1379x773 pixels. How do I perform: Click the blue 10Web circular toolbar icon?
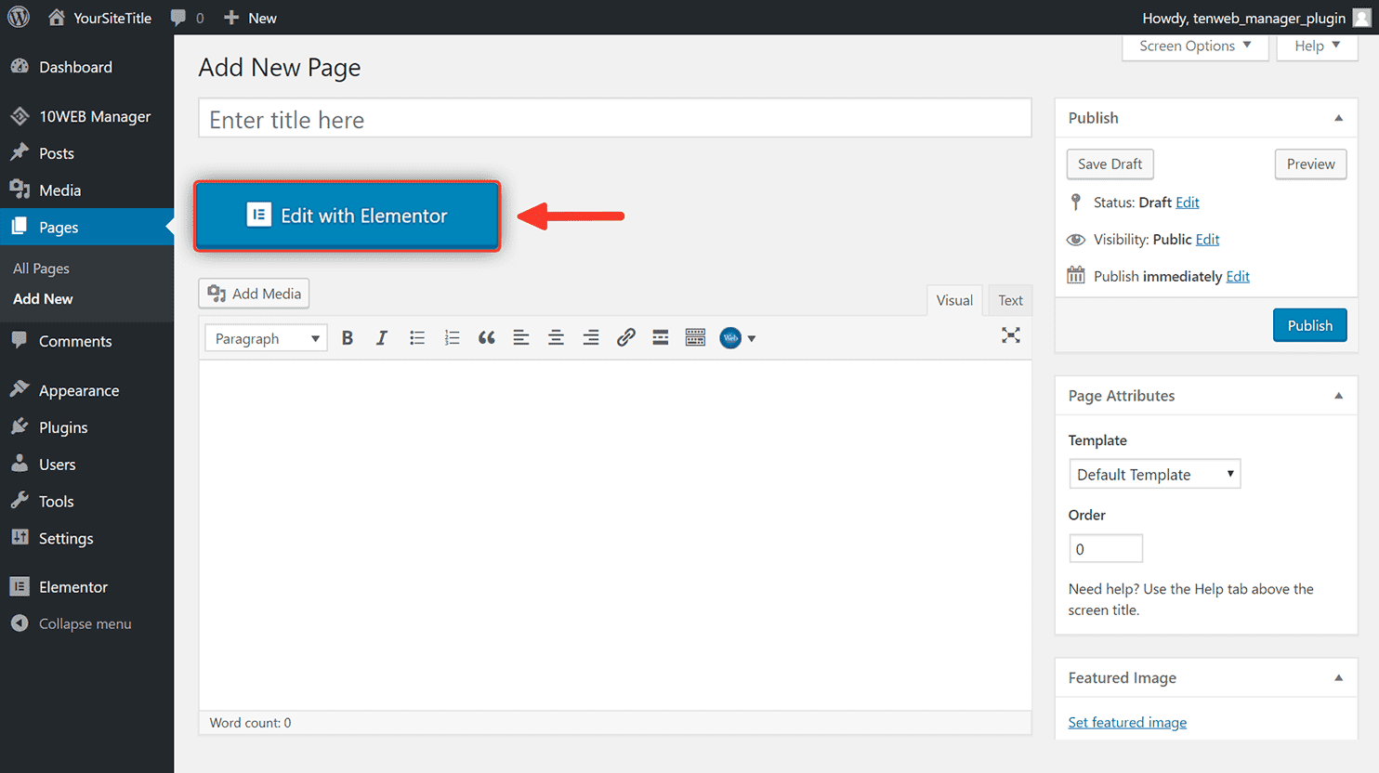point(730,338)
